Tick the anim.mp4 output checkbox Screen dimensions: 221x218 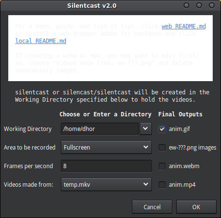point(162,185)
